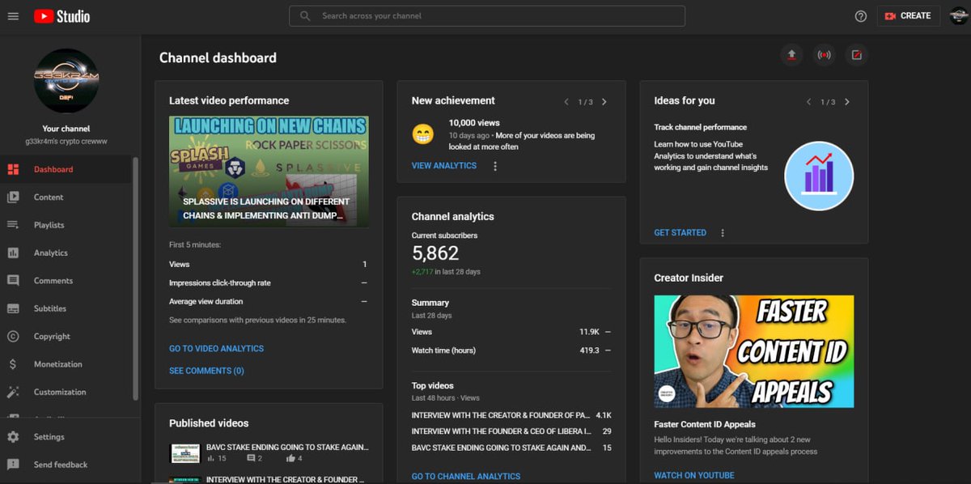Click GO TO CHANNEL ANALYTICS link
971x484 pixels.
tap(466, 477)
